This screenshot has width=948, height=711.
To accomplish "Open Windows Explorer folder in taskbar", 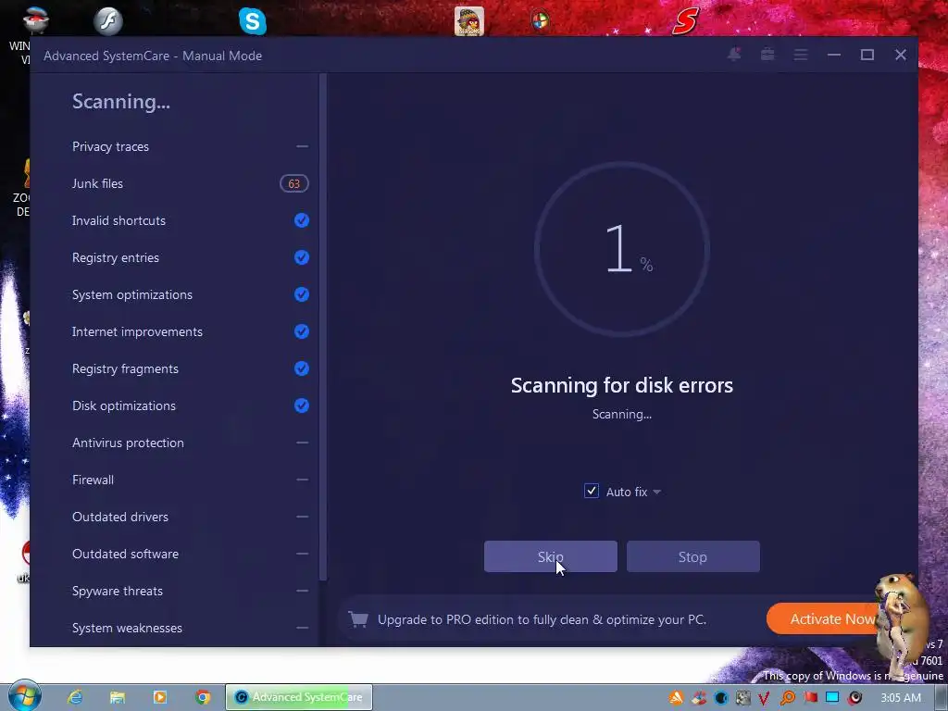I will 118,697.
